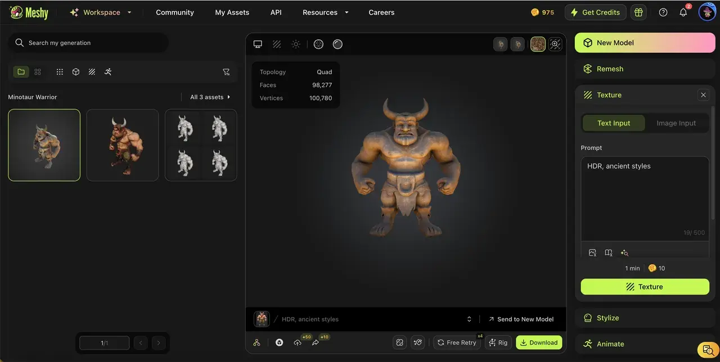Open My Assets page

click(x=232, y=12)
